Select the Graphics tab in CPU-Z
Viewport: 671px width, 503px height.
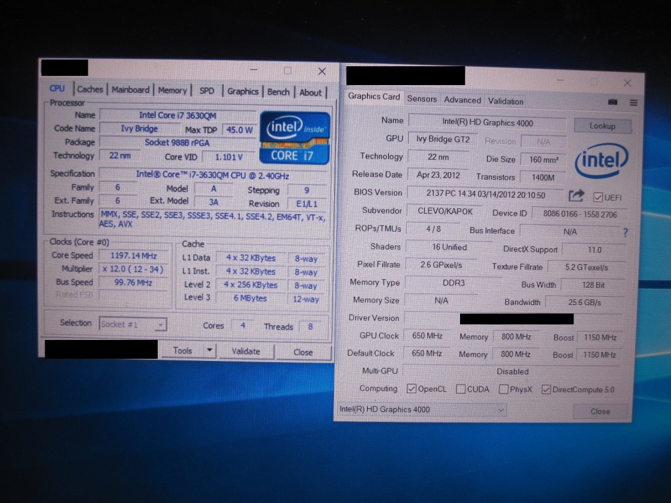pyautogui.click(x=242, y=92)
